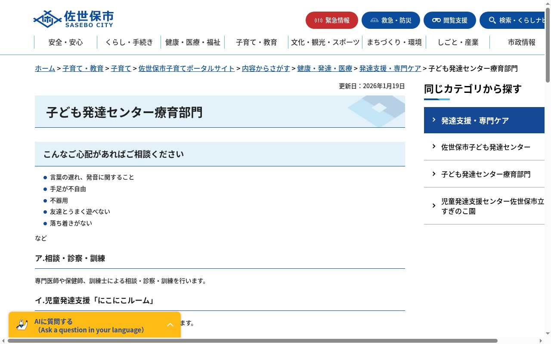Viewport: 551px width, 344px height.
Task: Follow 佐世保市子育てポータルサイト breadcrumb link
Action: [x=186, y=68]
